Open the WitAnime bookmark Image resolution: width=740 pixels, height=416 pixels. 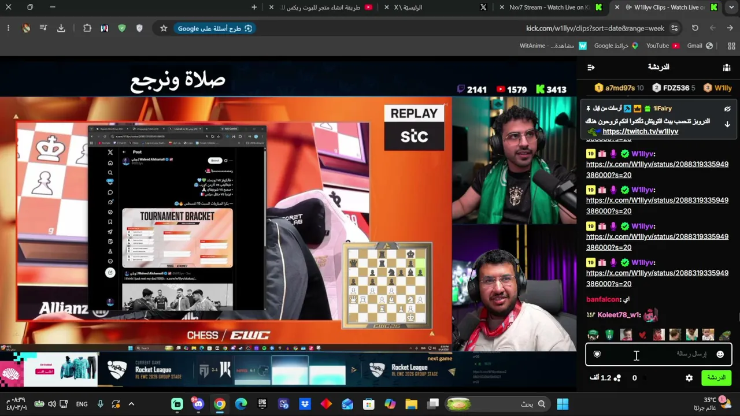pyautogui.click(x=553, y=46)
